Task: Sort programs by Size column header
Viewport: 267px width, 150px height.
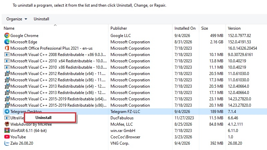Action: 205,28
